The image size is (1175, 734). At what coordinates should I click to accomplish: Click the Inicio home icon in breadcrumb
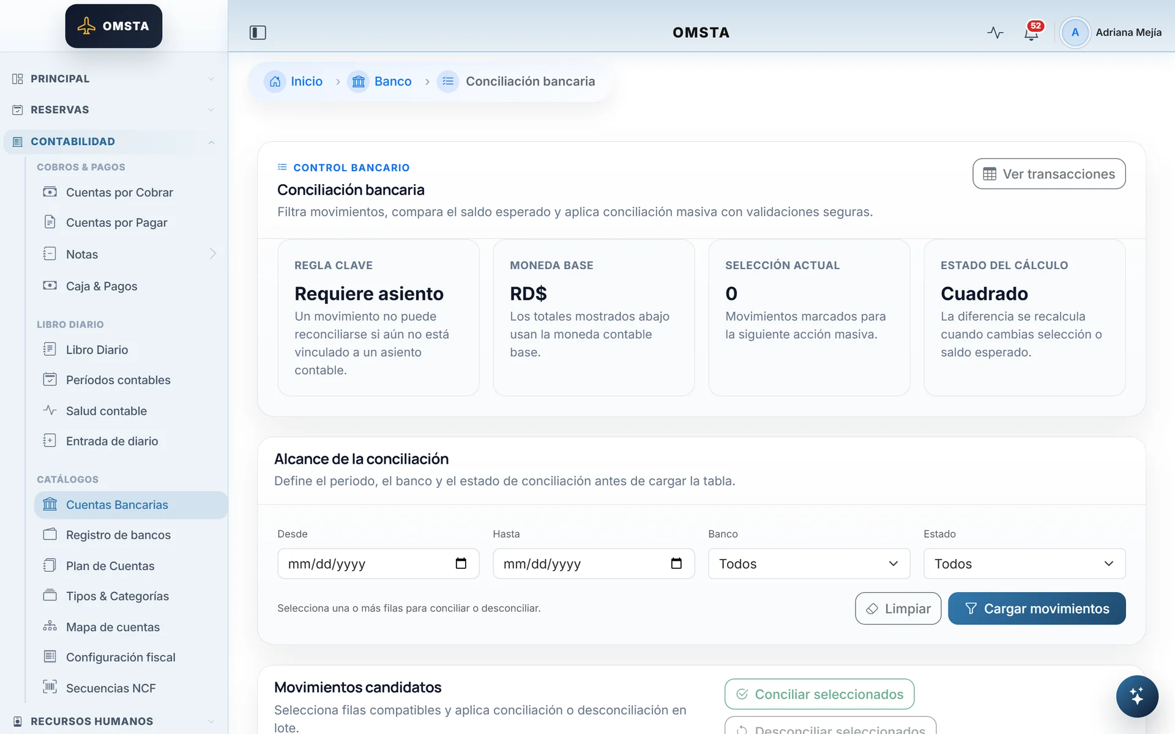275,81
